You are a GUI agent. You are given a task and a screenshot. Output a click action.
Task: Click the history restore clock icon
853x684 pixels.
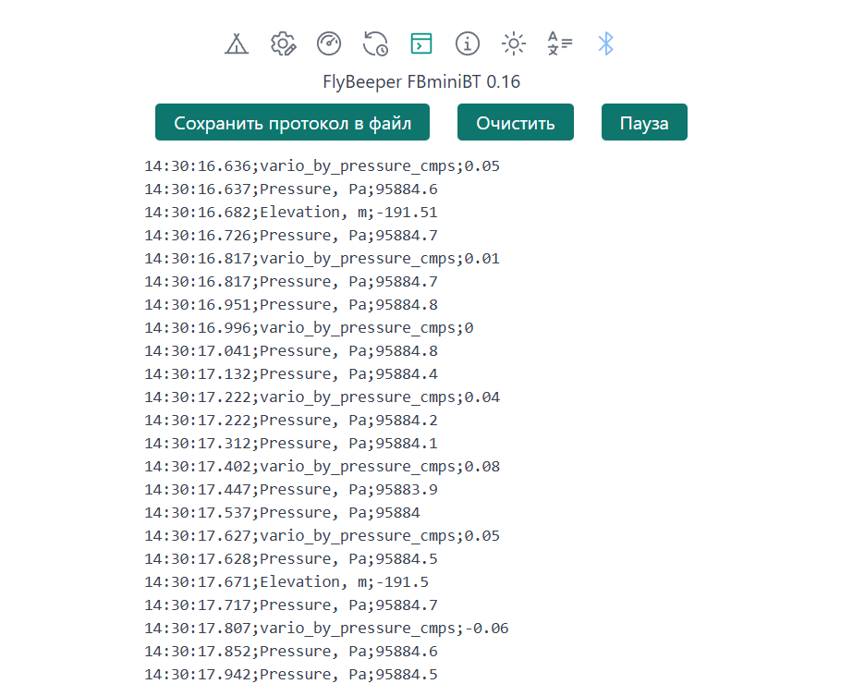click(375, 43)
